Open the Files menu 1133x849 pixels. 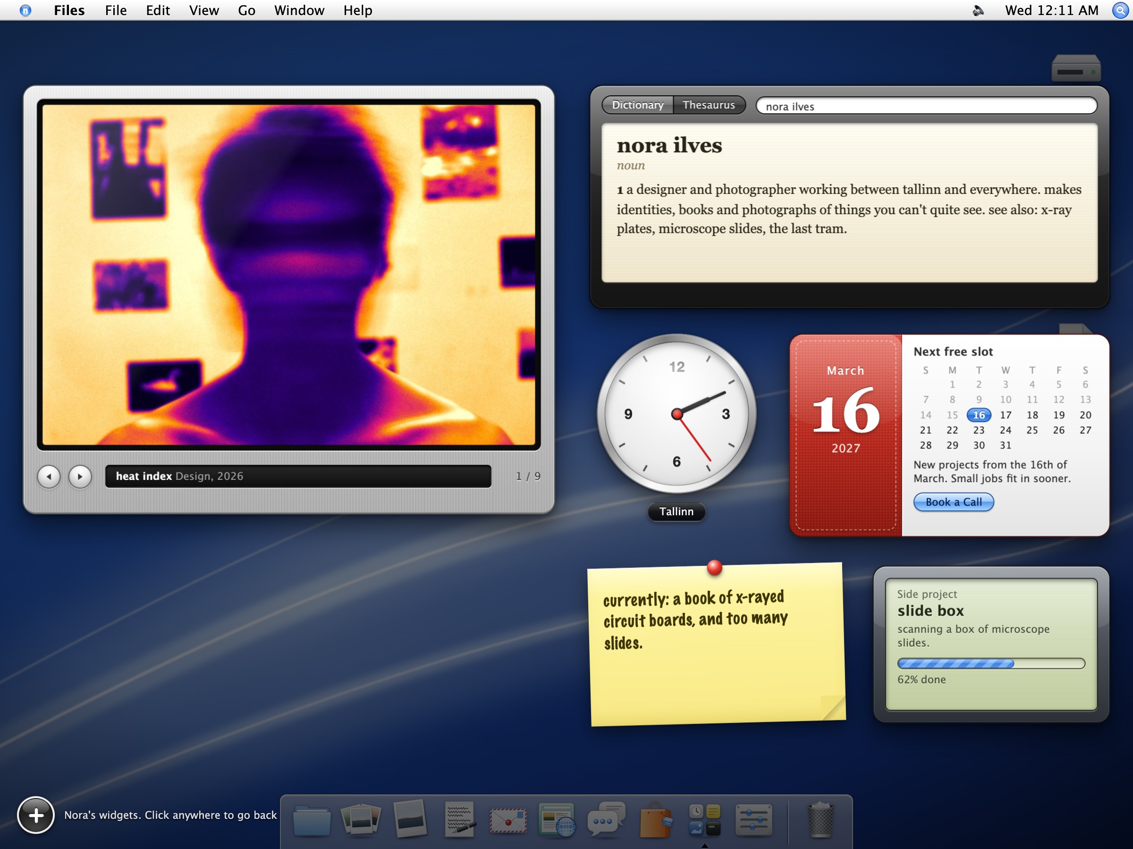coord(69,10)
